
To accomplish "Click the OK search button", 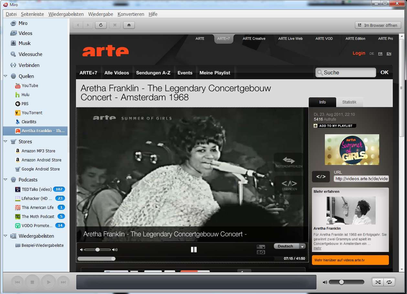I will click(x=384, y=72).
